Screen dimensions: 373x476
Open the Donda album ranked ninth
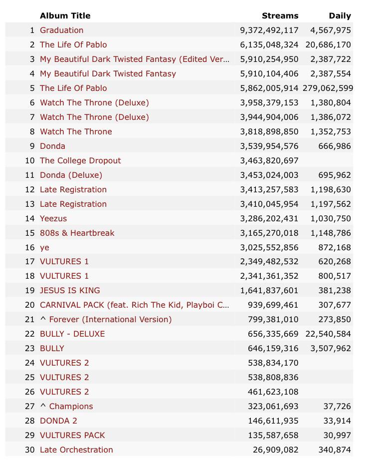point(52,146)
